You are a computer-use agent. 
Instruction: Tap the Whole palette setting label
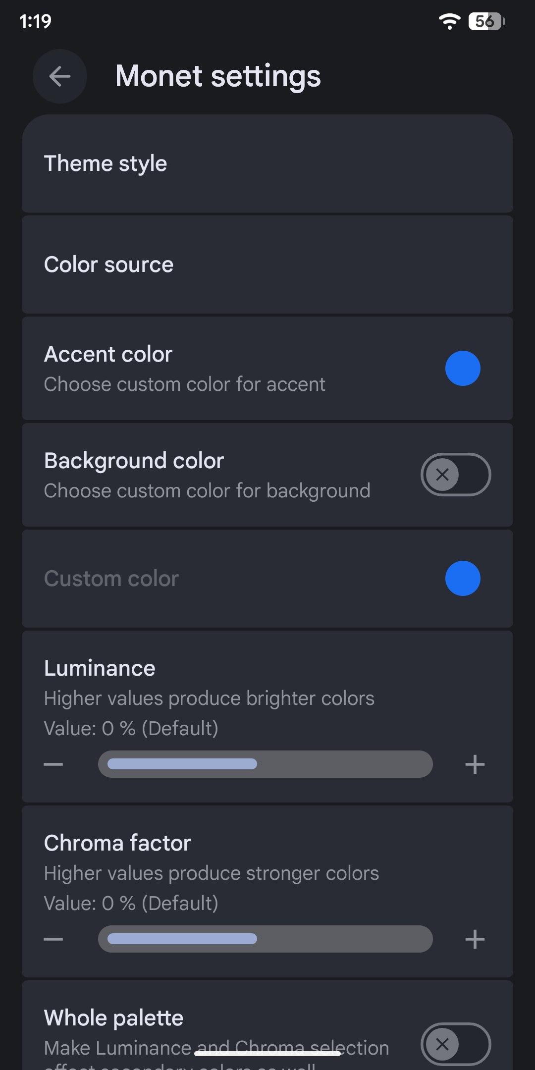[114, 1018]
